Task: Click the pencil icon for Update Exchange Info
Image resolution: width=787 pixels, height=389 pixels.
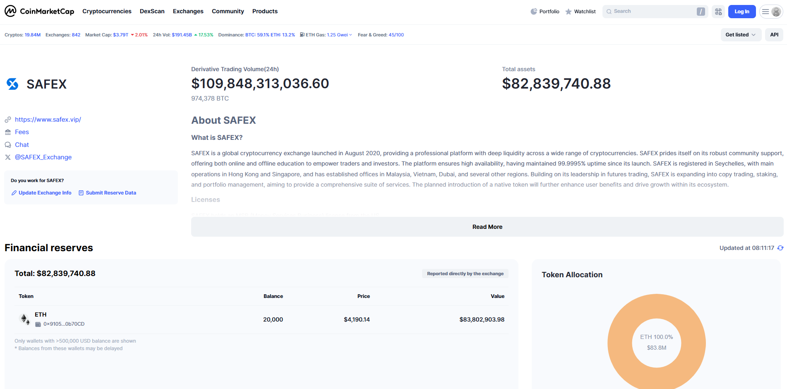Action: click(14, 193)
